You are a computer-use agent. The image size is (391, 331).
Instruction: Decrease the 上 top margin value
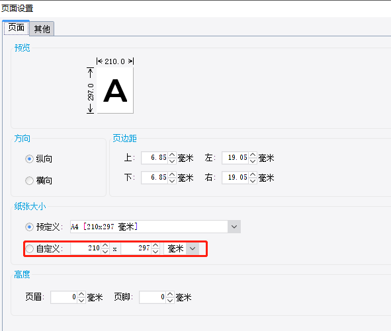[172, 161]
